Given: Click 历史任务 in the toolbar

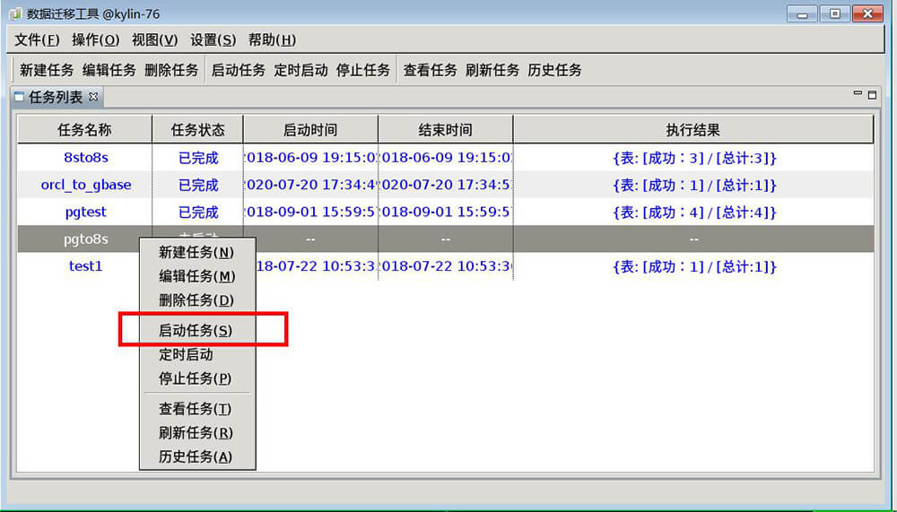Looking at the screenshot, I should click(x=555, y=70).
